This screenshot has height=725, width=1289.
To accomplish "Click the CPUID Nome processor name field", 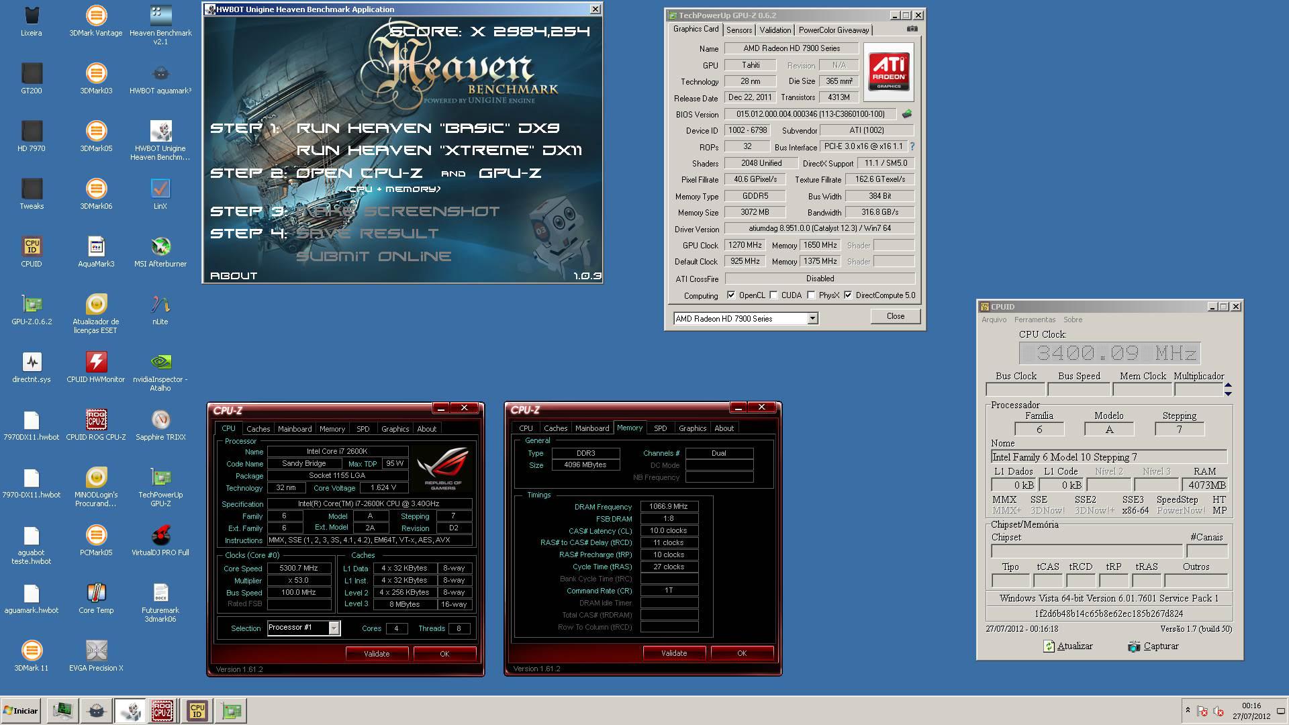I will pos(1109,457).
